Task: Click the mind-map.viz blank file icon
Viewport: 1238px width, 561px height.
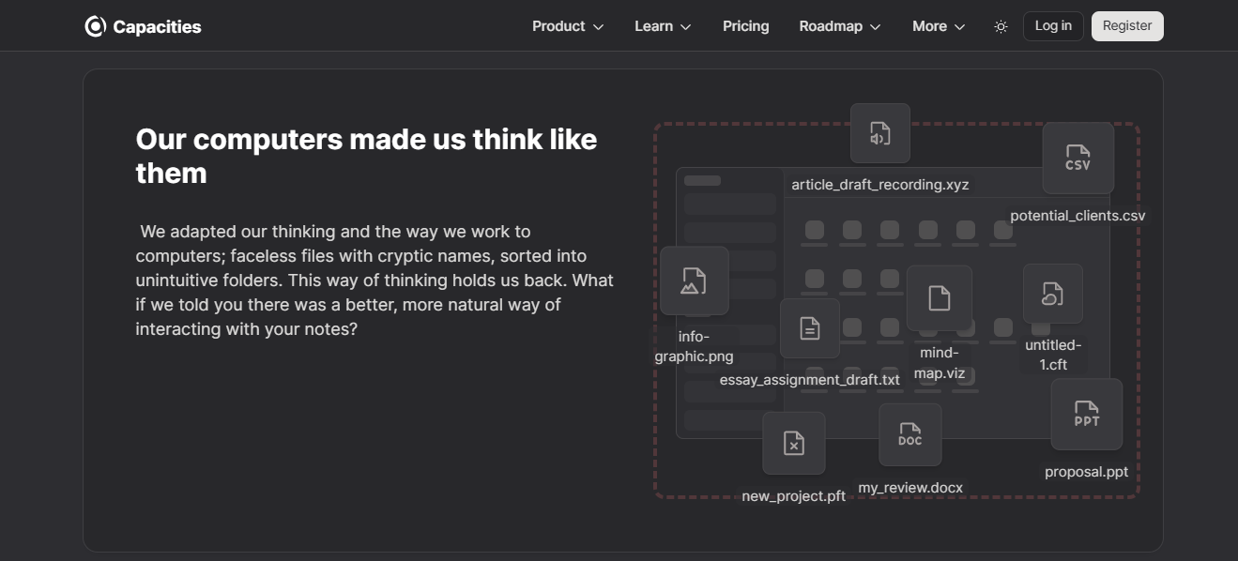Action: pos(939,298)
